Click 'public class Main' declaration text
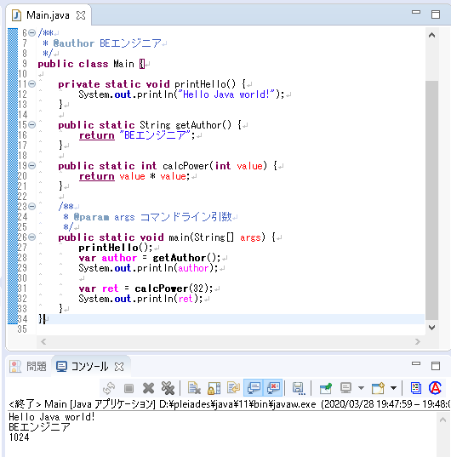The height and width of the screenshot is (457, 451). coord(86,64)
